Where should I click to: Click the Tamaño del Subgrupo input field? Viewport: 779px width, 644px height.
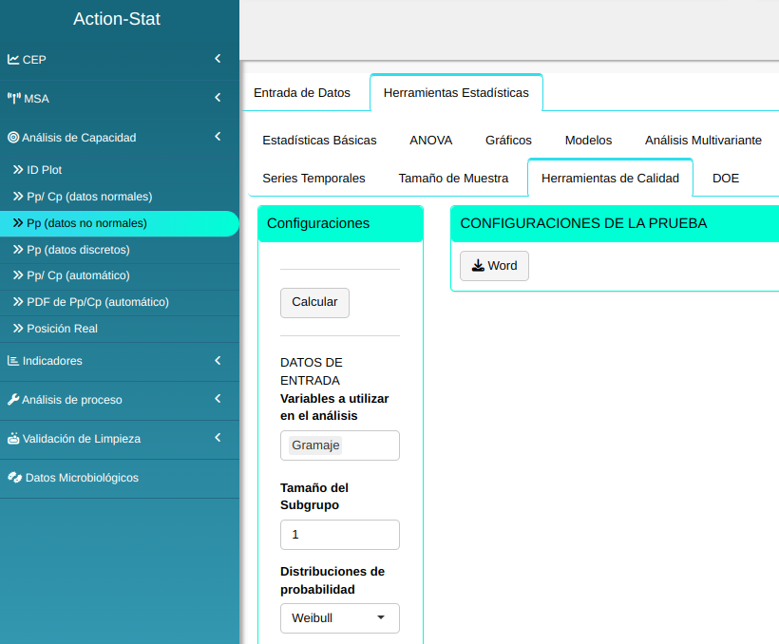pos(339,535)
